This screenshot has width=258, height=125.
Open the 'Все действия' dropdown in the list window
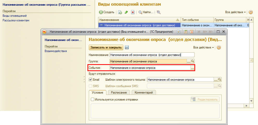click(x=235, y=12)
